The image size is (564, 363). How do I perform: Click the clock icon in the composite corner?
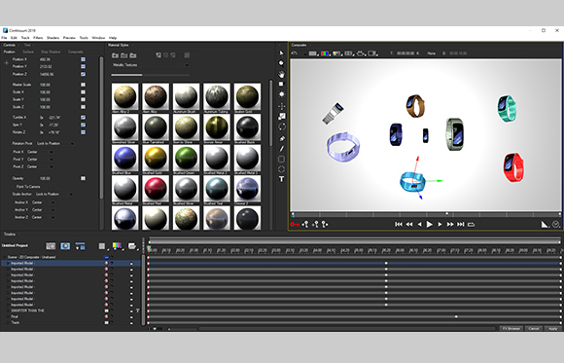point(555,225)
